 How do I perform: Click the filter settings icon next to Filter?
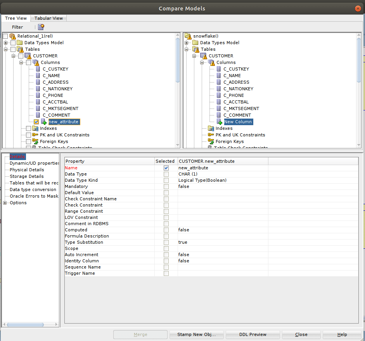pos(41,27)
